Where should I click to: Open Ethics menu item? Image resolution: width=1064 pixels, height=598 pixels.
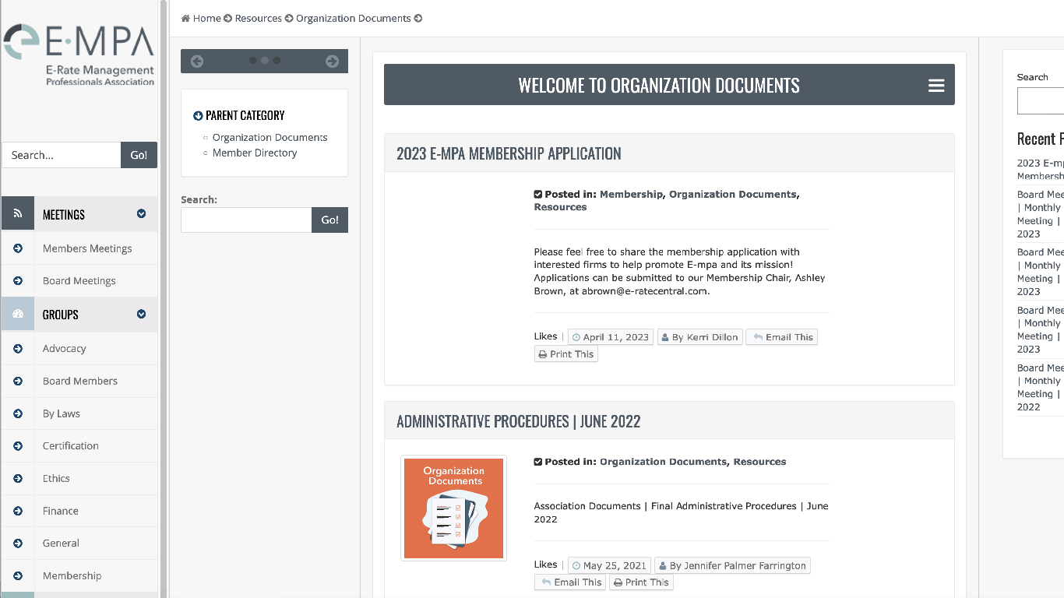[x=56, y=479]
